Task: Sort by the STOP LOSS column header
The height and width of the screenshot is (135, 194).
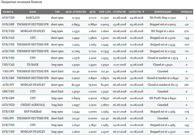Action: (x=105, y=12)
